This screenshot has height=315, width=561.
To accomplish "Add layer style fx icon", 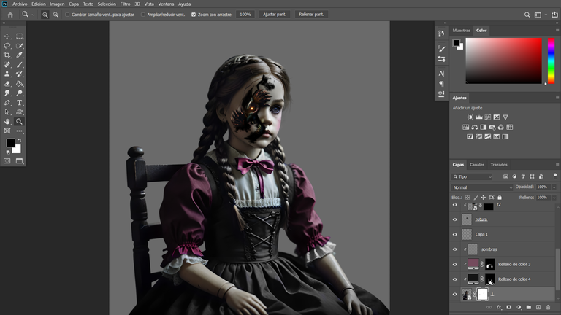I will click(x=499, y=307).
